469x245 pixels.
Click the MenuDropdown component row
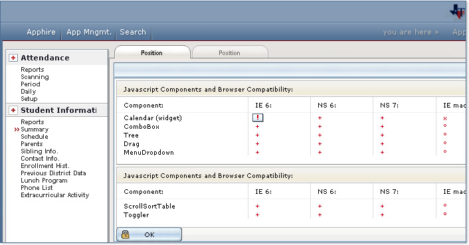coord(149,153)
